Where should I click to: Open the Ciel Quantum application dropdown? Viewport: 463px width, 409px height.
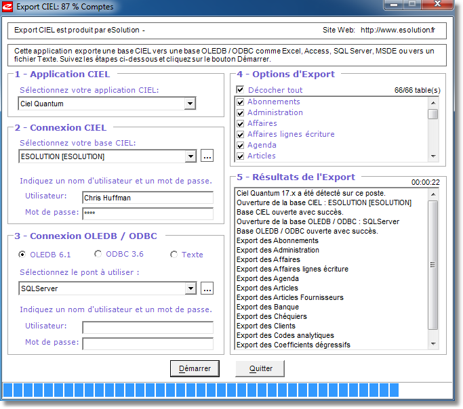click(190, 104)
